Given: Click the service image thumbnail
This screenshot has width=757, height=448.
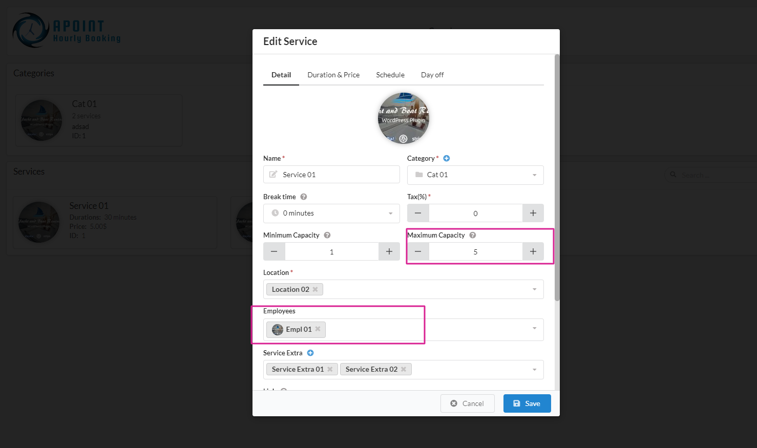Looking at the screenshot, I should (x=404, y=118).
